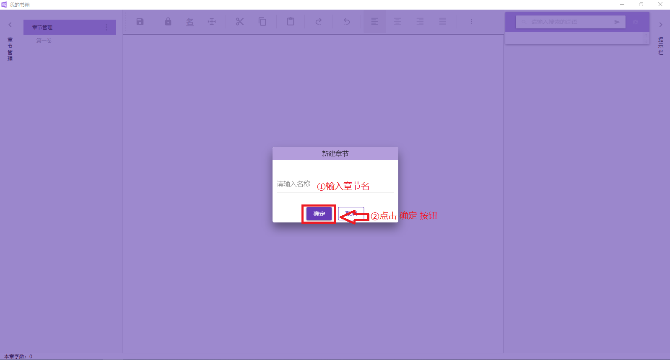The image size is (670, 360).
Task: Select left text alignment
Action: point(375,22)
